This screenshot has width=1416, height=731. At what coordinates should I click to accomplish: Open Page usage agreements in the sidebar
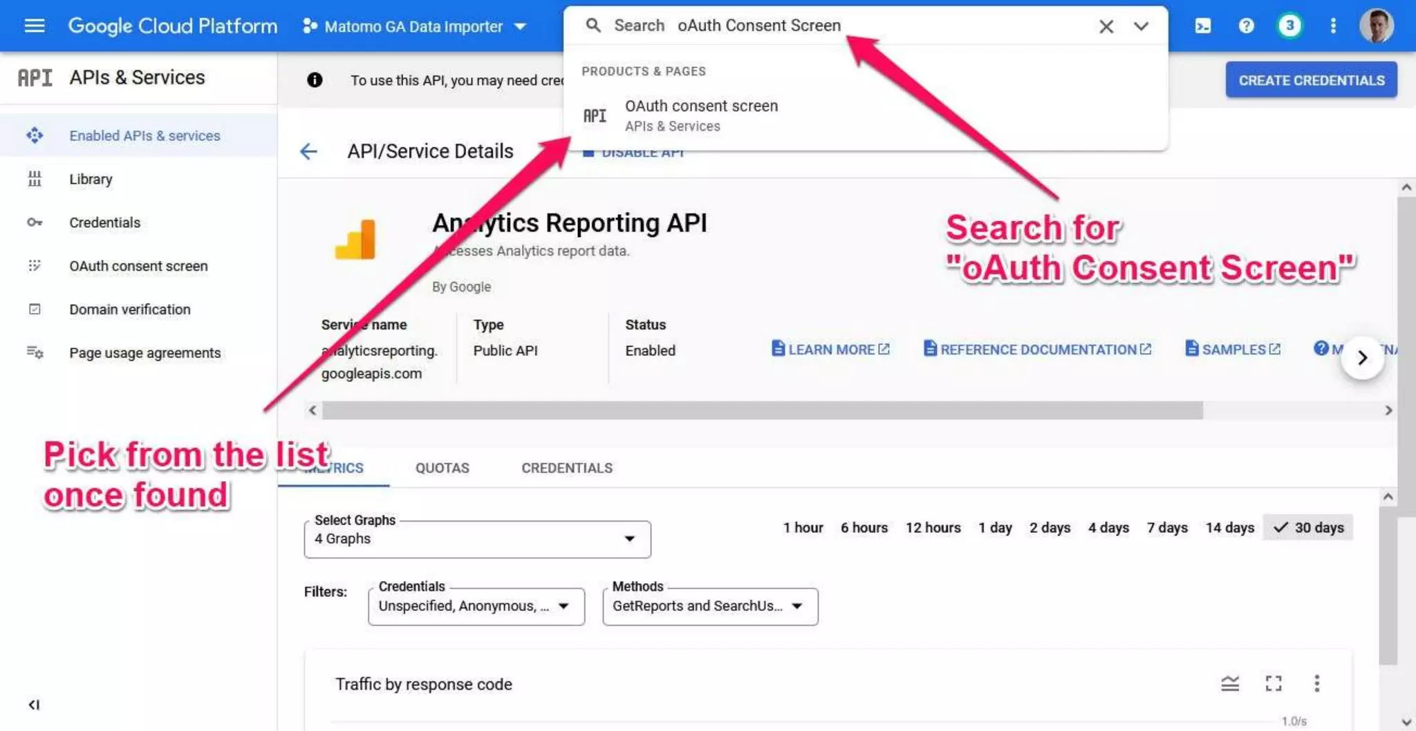(138, 353)
